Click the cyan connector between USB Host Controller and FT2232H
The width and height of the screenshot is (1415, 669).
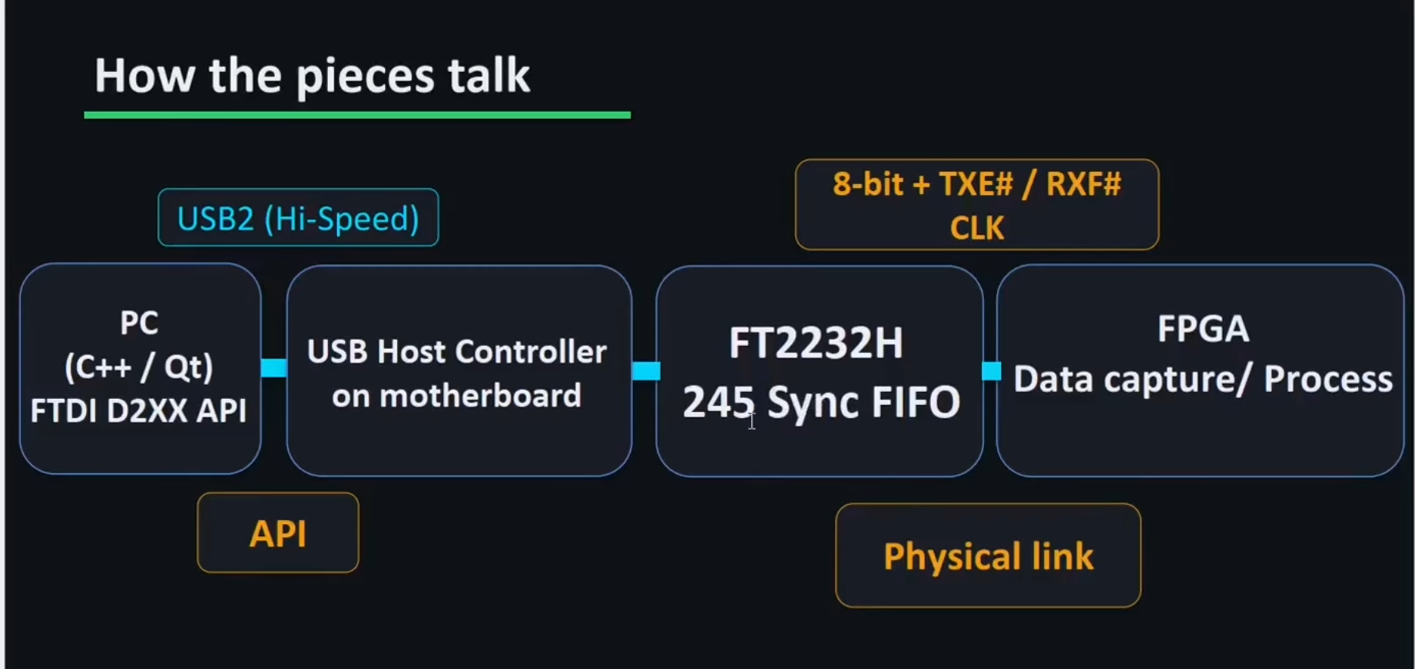(x=645, y=371)
